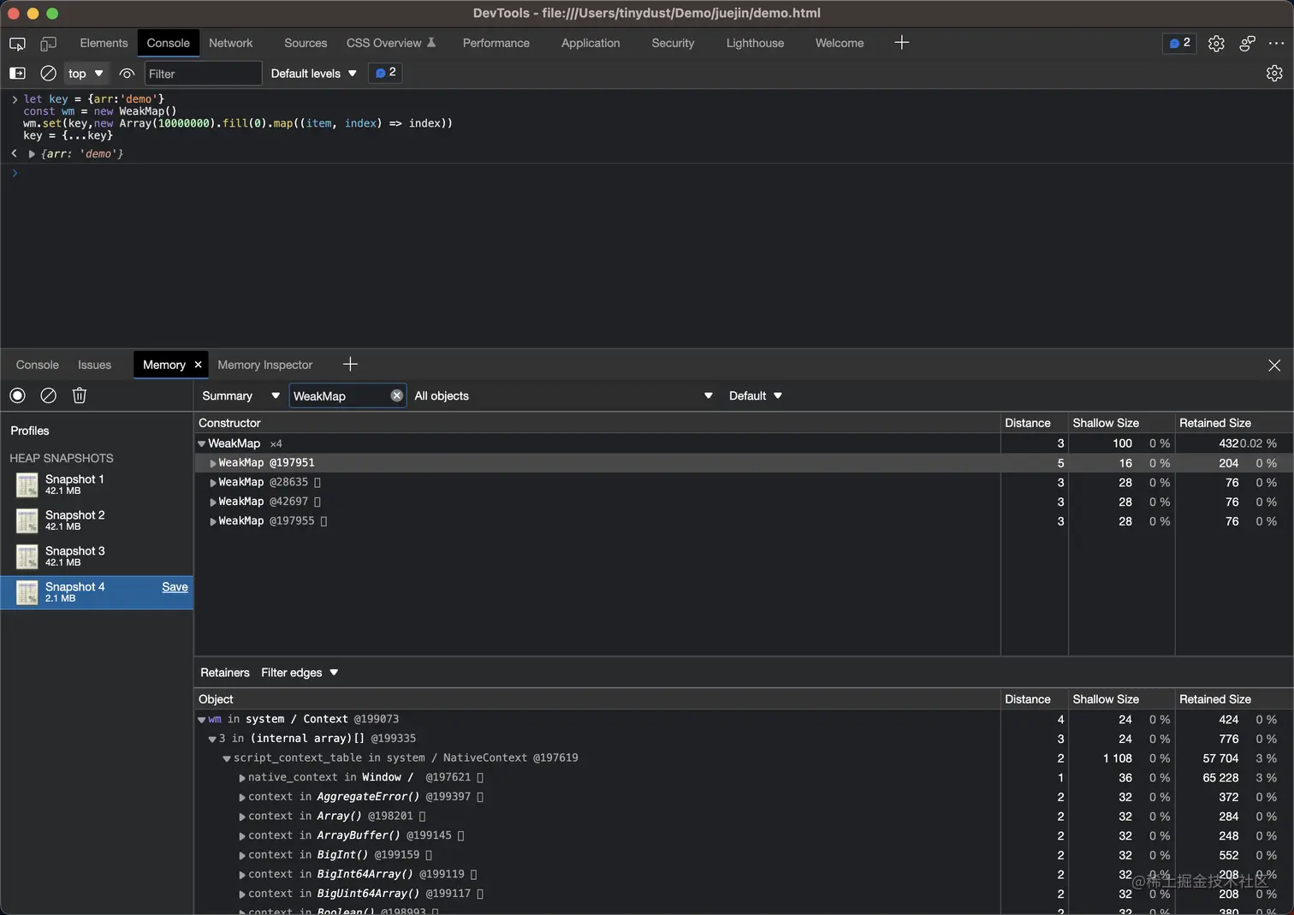Switch to the Issues drawer tab
The image size is (1294, 915).
94,365
